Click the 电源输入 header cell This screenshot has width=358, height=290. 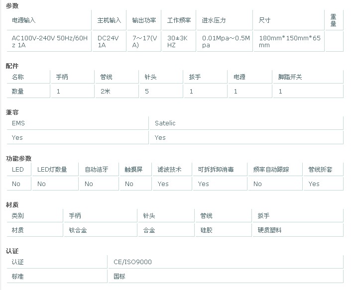[x=24, y=20]
